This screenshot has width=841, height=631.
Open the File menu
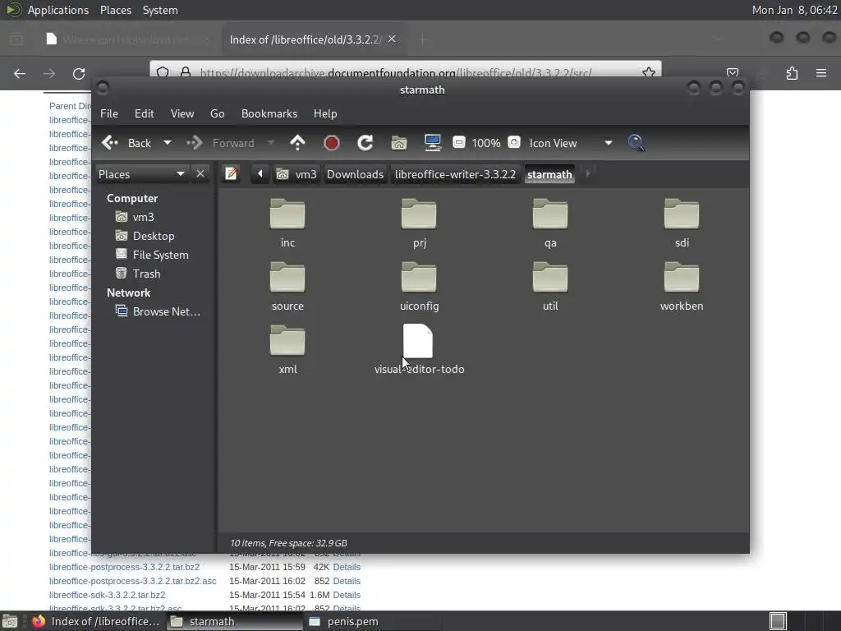[x=109, y=113]
